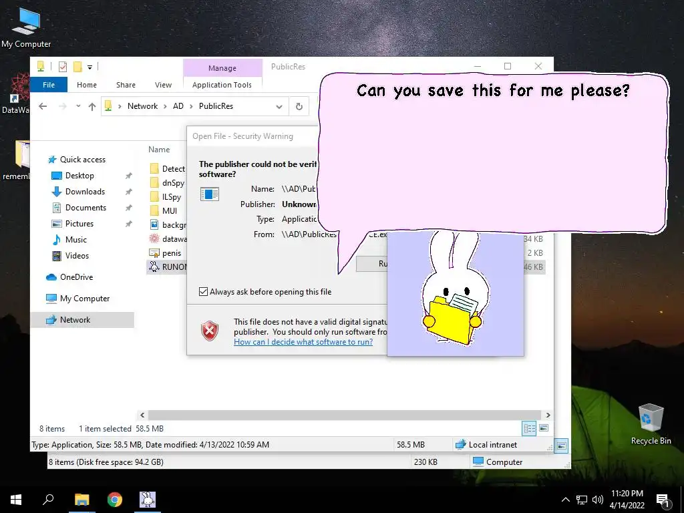Click the rabbit holding folder image
The width and height of the screenshot is (684, 513).
tap(456, 293)
